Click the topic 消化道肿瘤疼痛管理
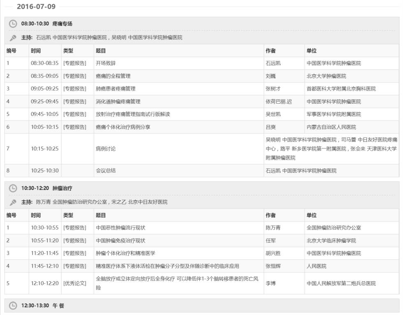 [118, 102]
